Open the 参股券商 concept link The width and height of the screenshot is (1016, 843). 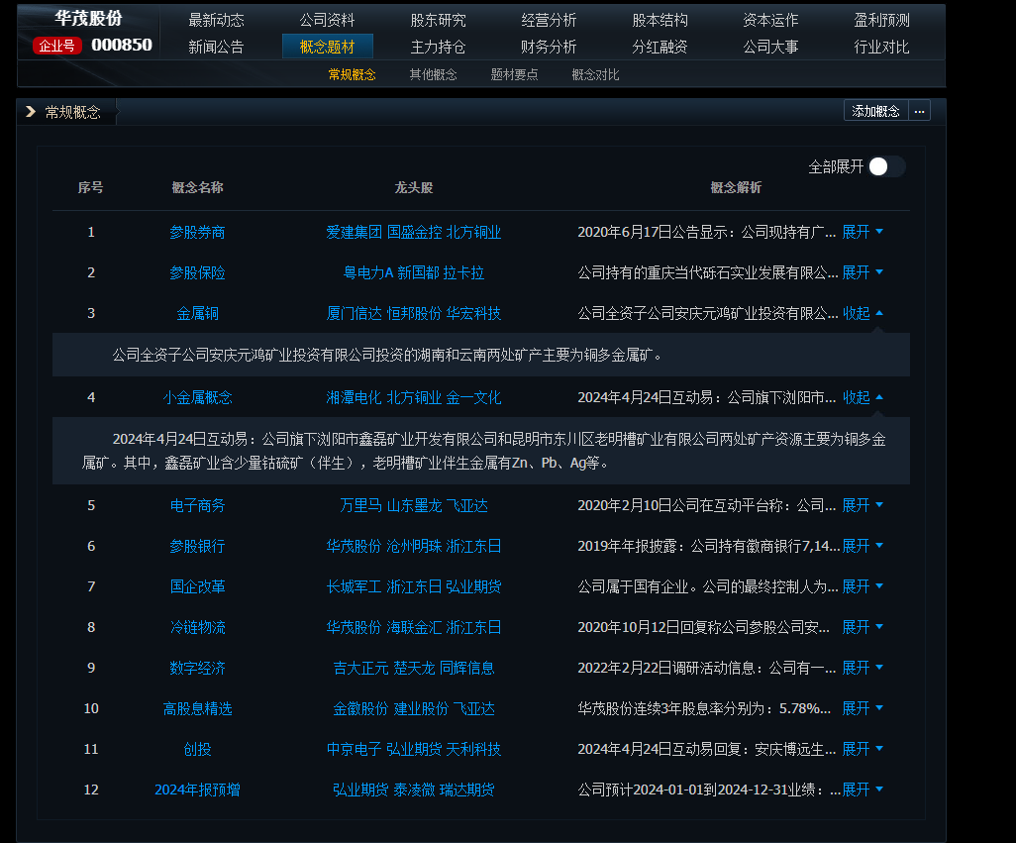pos(198,232)
